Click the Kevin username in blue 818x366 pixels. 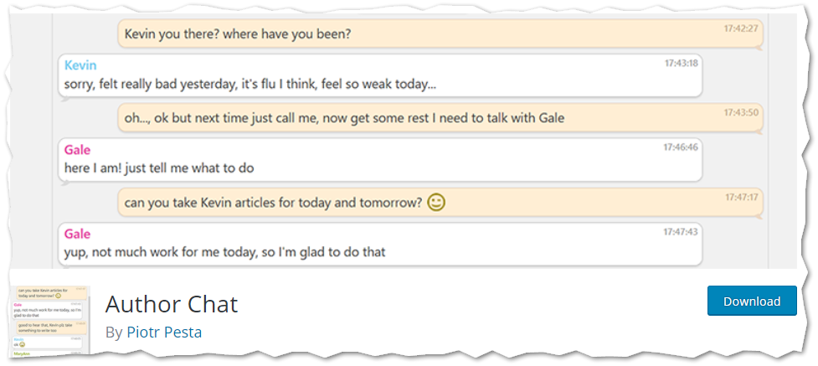point(80,65)
